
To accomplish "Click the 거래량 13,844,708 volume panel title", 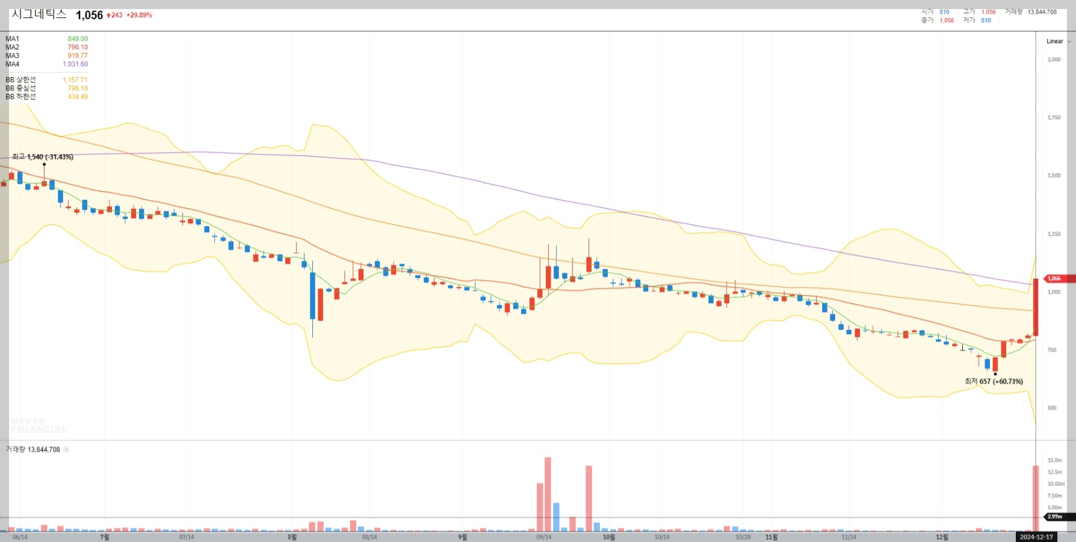I will pos(33,449).
